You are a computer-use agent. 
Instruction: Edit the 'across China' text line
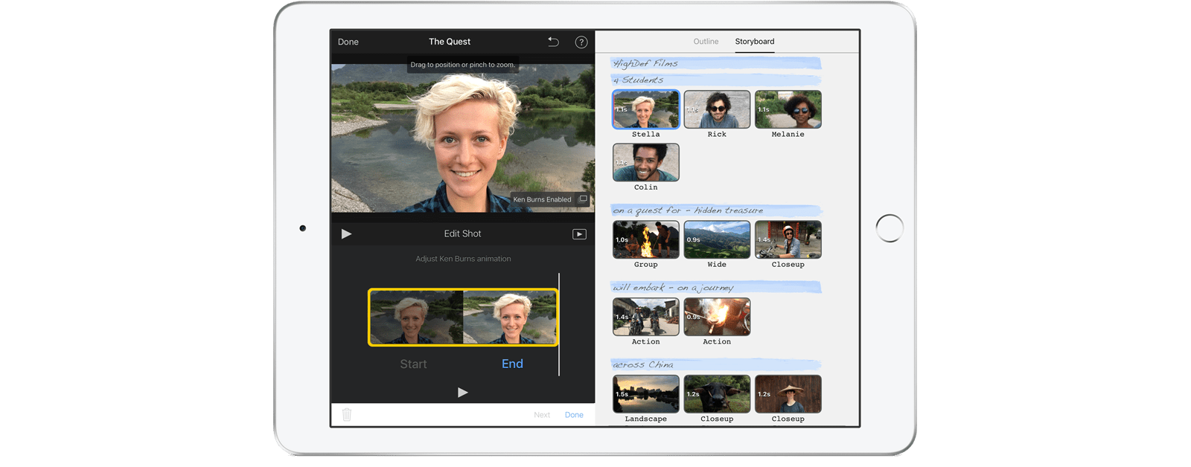point(716,365)
